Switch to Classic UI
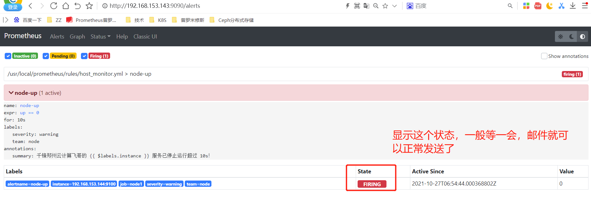 pyautogui.click(x=145, y=37)
